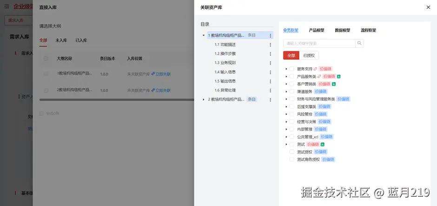
Task: Open kebab menu for 1.3 业务规则
Action: [x=270, y=63]
